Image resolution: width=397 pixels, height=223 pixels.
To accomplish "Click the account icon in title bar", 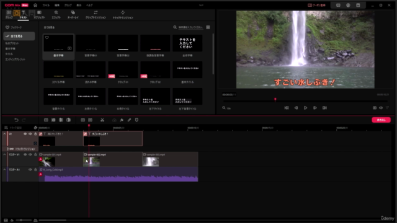I will click(x=348, y=5).
